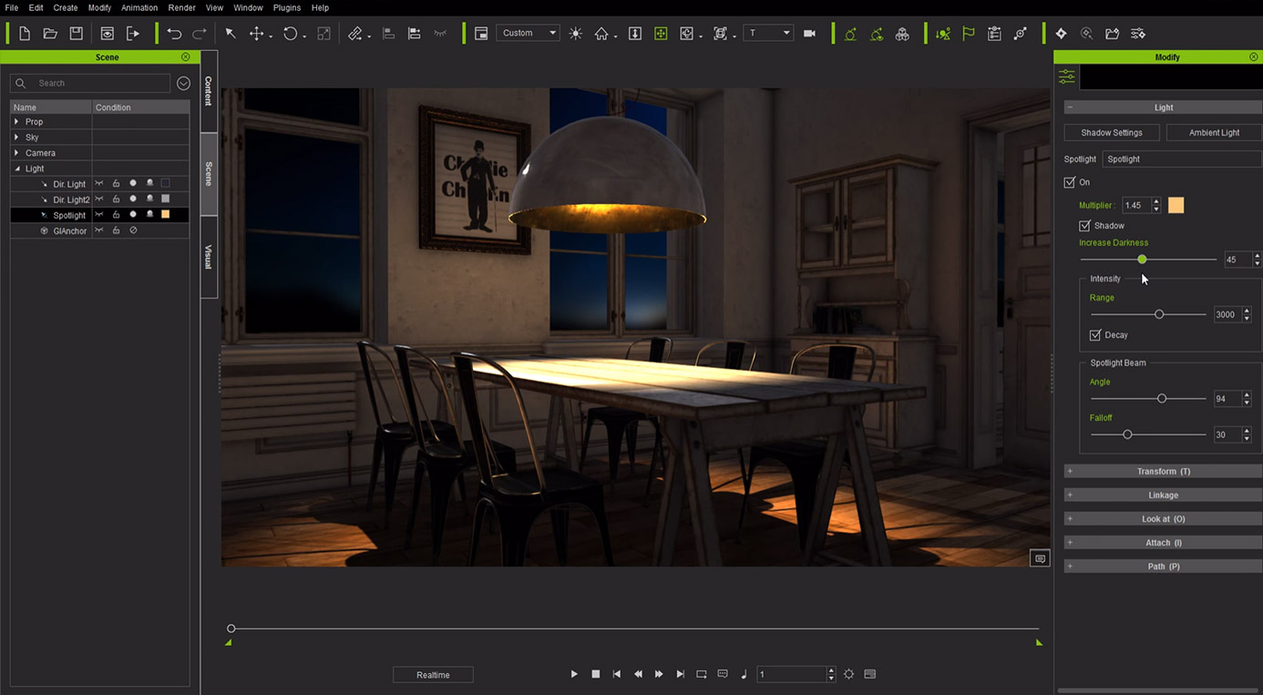Open the Render Video camera icon
The image size is (1263, 695).
click(x=809, y=33)
